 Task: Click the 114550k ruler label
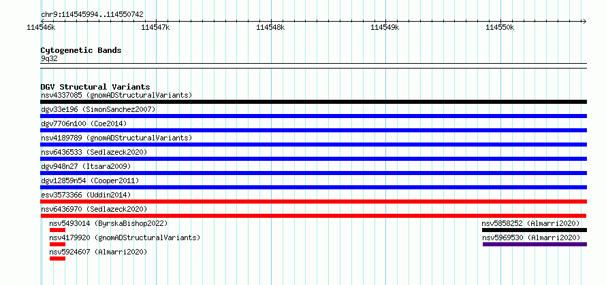[500, 27]
